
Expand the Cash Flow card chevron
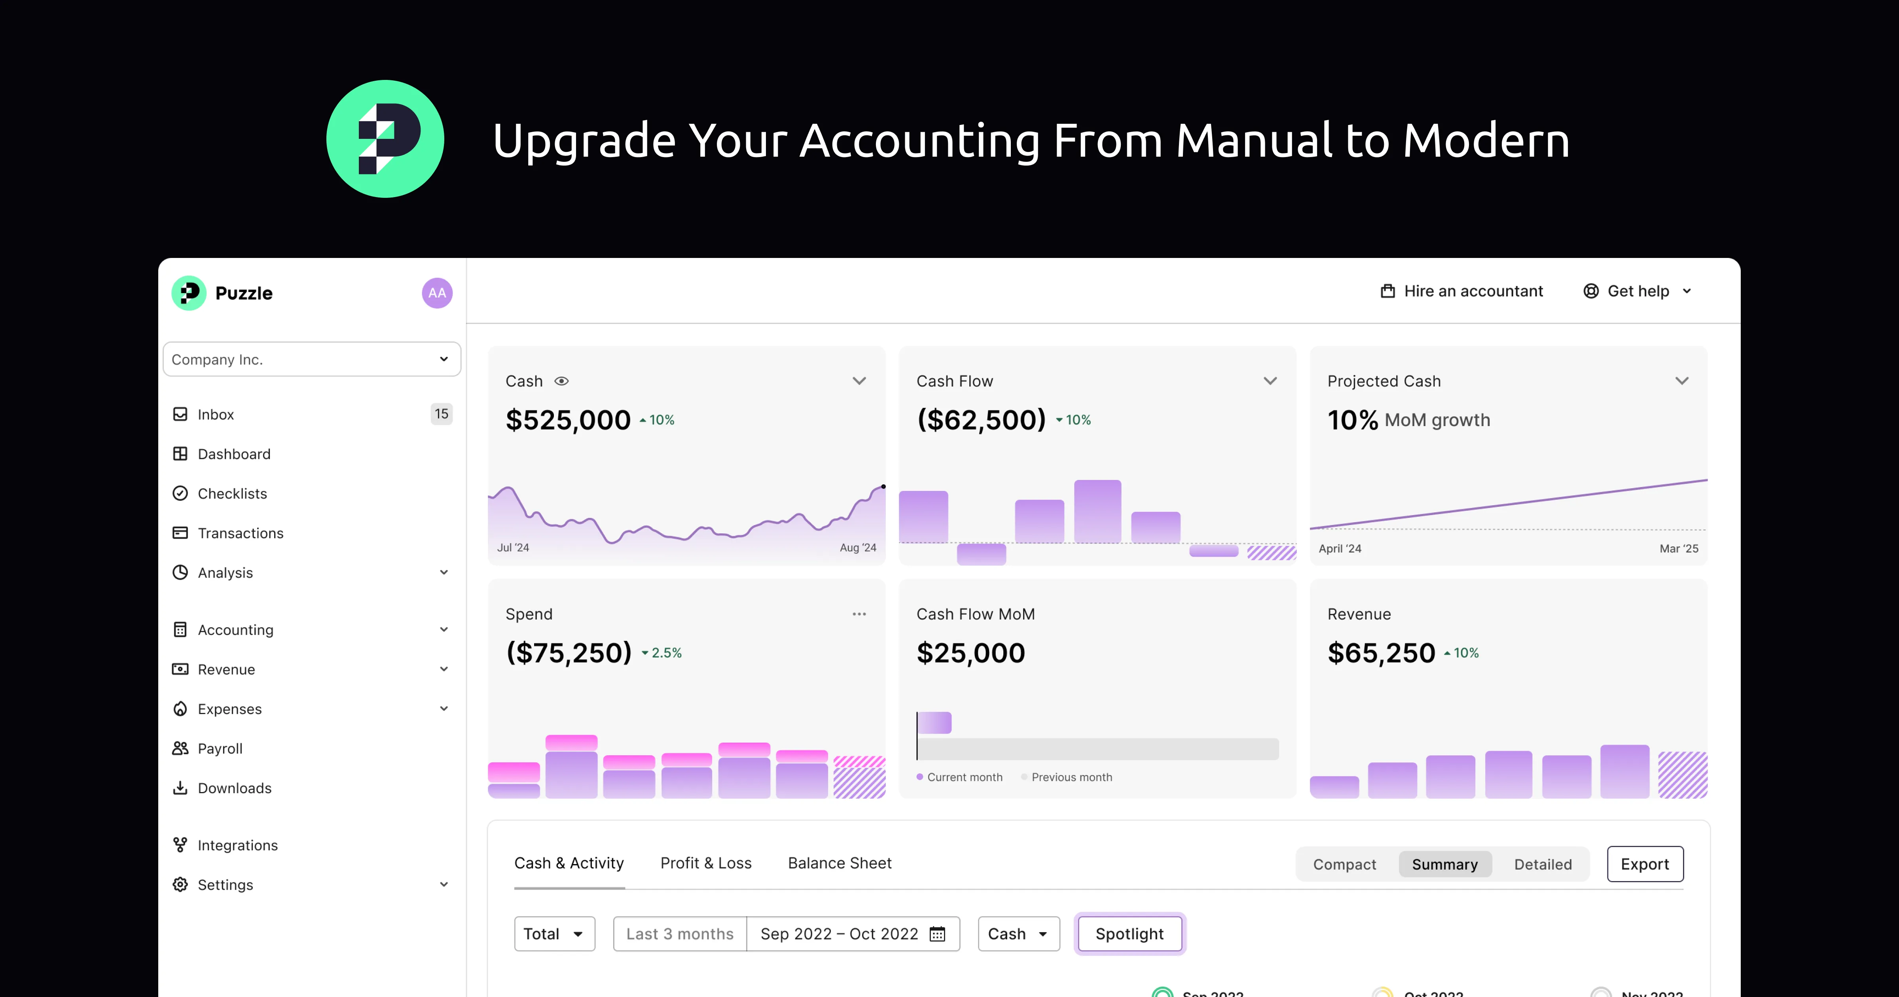pos(1270,381)
